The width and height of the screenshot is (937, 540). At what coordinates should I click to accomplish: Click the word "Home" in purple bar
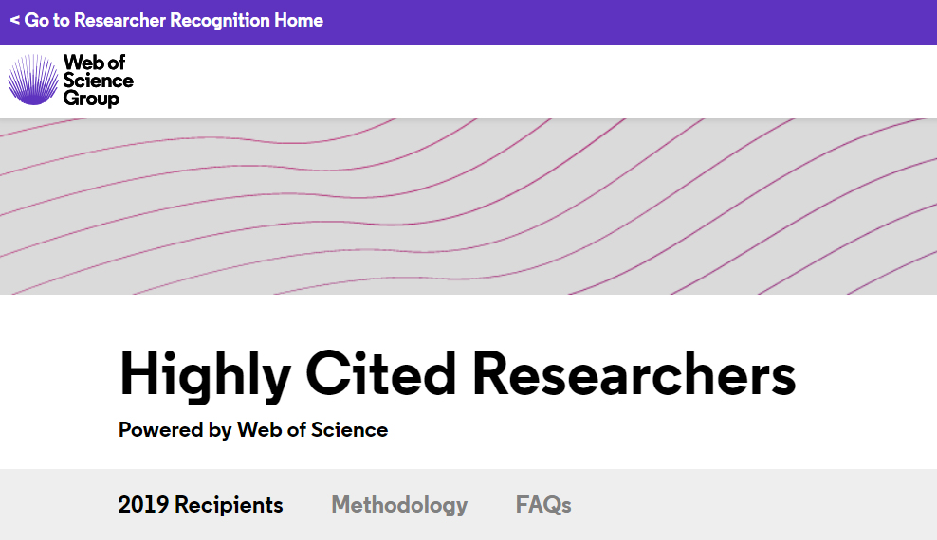pyautogui.click(x=300, y=20)
